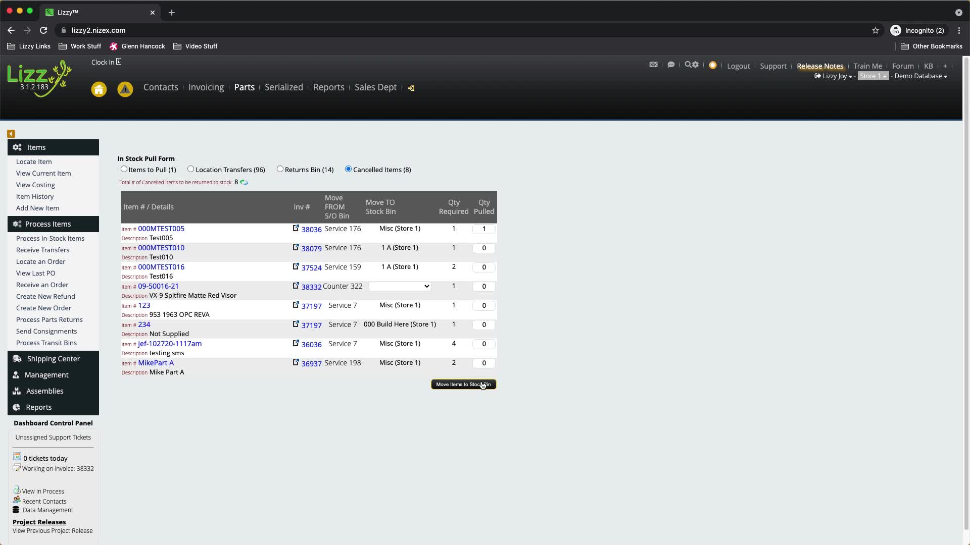Open the Demo Database dropdown
This screenshot has width=970, height=545.
920,76
